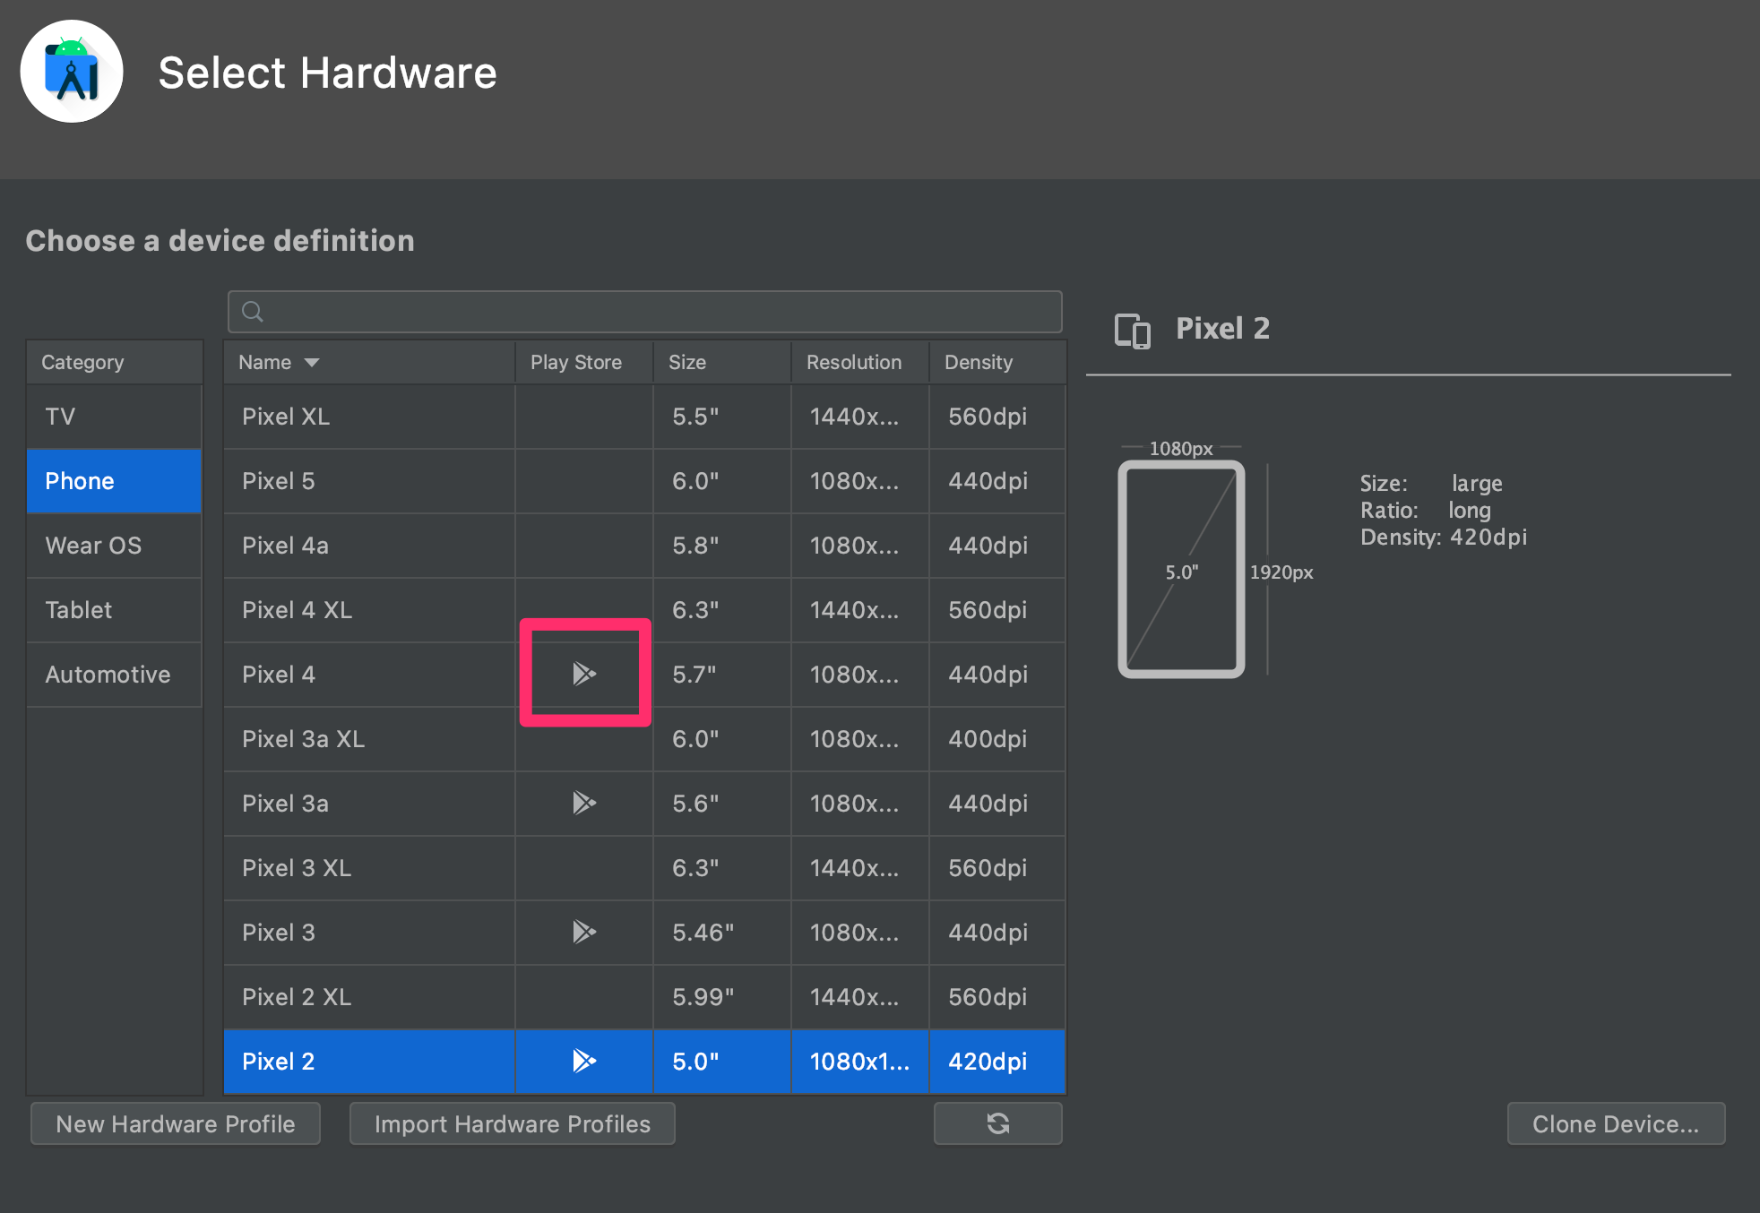1760x1213 pixels.
Task: Click the 5.7" size cell of Pixel 4
Action: (722, 675)
